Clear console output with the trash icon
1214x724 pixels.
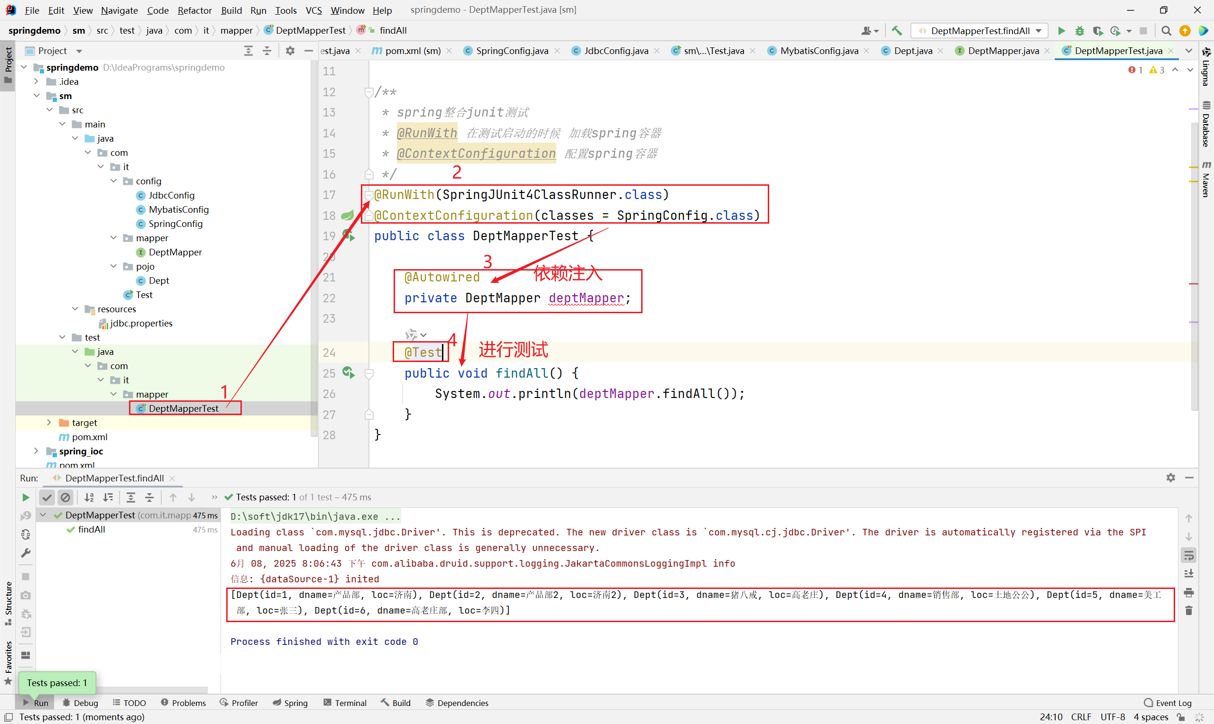click(x=1188, y=610)
